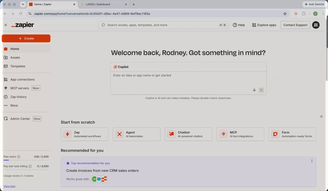Open Chrome three-dot menu
Image resolution: width=328 pixels, height=191 pixels.
[x=323, y=14]
